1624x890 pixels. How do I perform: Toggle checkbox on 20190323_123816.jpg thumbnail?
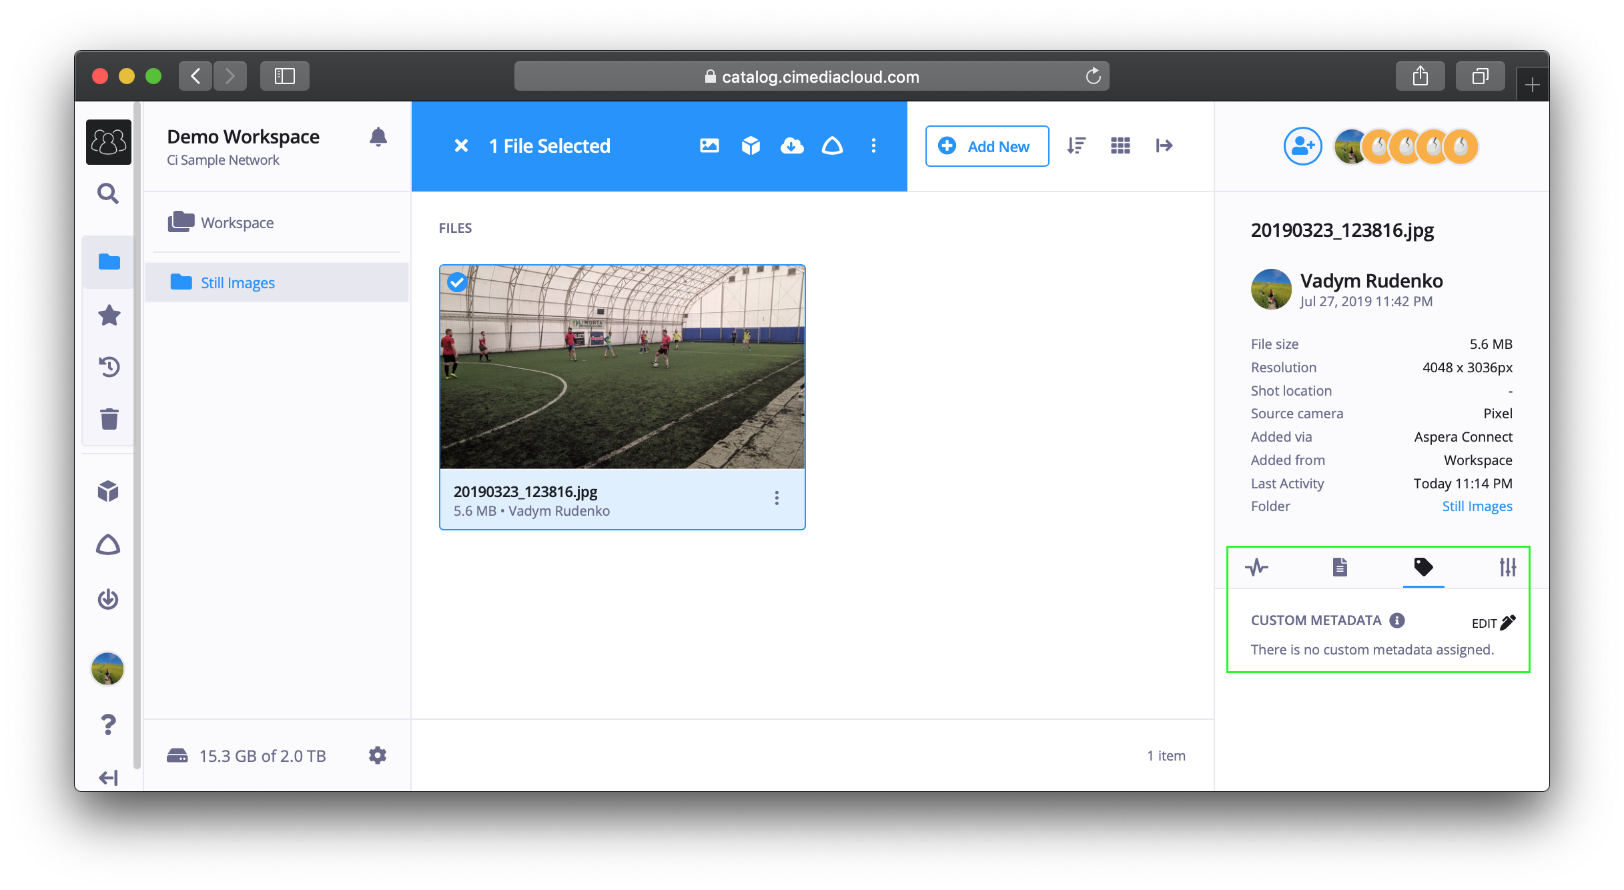click(x=457, y=282)
